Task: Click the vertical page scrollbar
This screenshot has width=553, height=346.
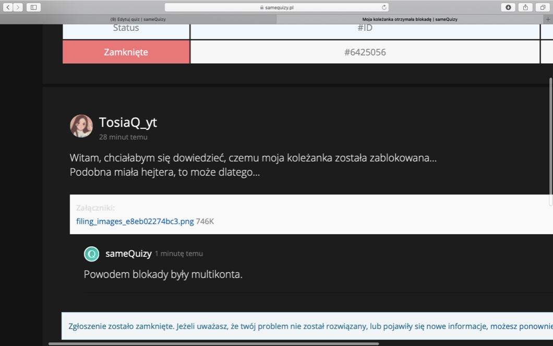Action: [550, 141]
